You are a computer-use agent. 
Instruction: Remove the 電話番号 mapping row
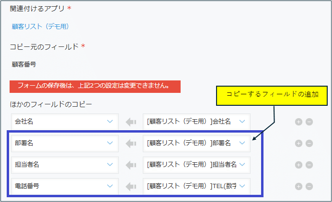pyautogui.click(x=309, y=186)
